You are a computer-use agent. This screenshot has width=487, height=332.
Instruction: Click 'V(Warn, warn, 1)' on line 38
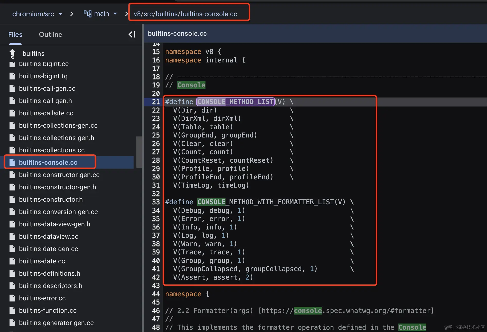click(x=205, y=244)
